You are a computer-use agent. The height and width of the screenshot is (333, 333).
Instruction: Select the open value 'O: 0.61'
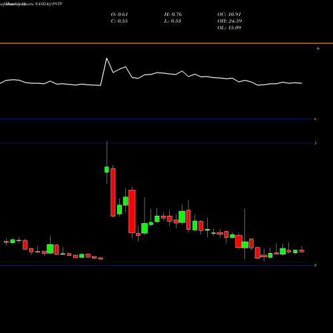pos(119,14)
